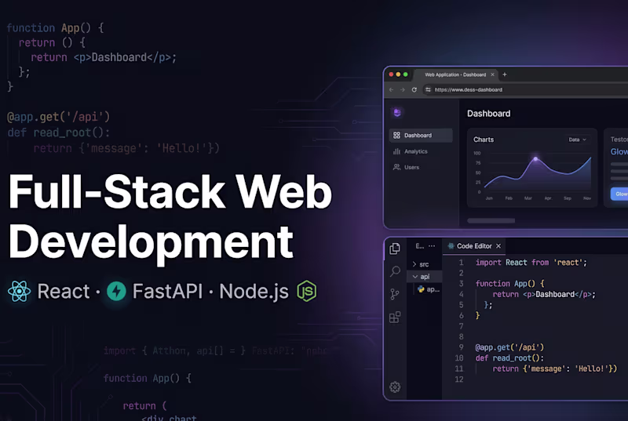Open the Explorer files icon in code editor
The image size is (628, 421).
(x=395, y=249)
